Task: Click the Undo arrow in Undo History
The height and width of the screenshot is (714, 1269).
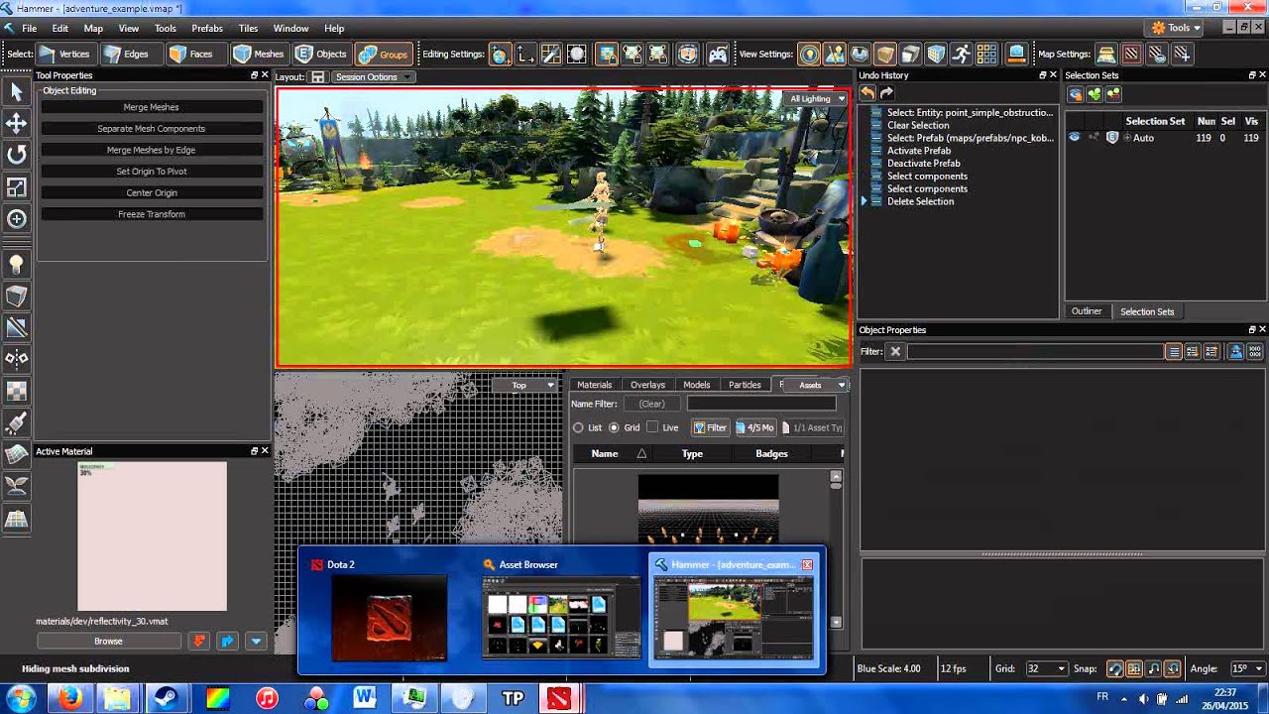Action: pyautogui.click(x=867, y=93)
